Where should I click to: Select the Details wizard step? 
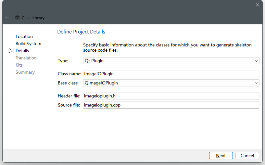(22, 51)
